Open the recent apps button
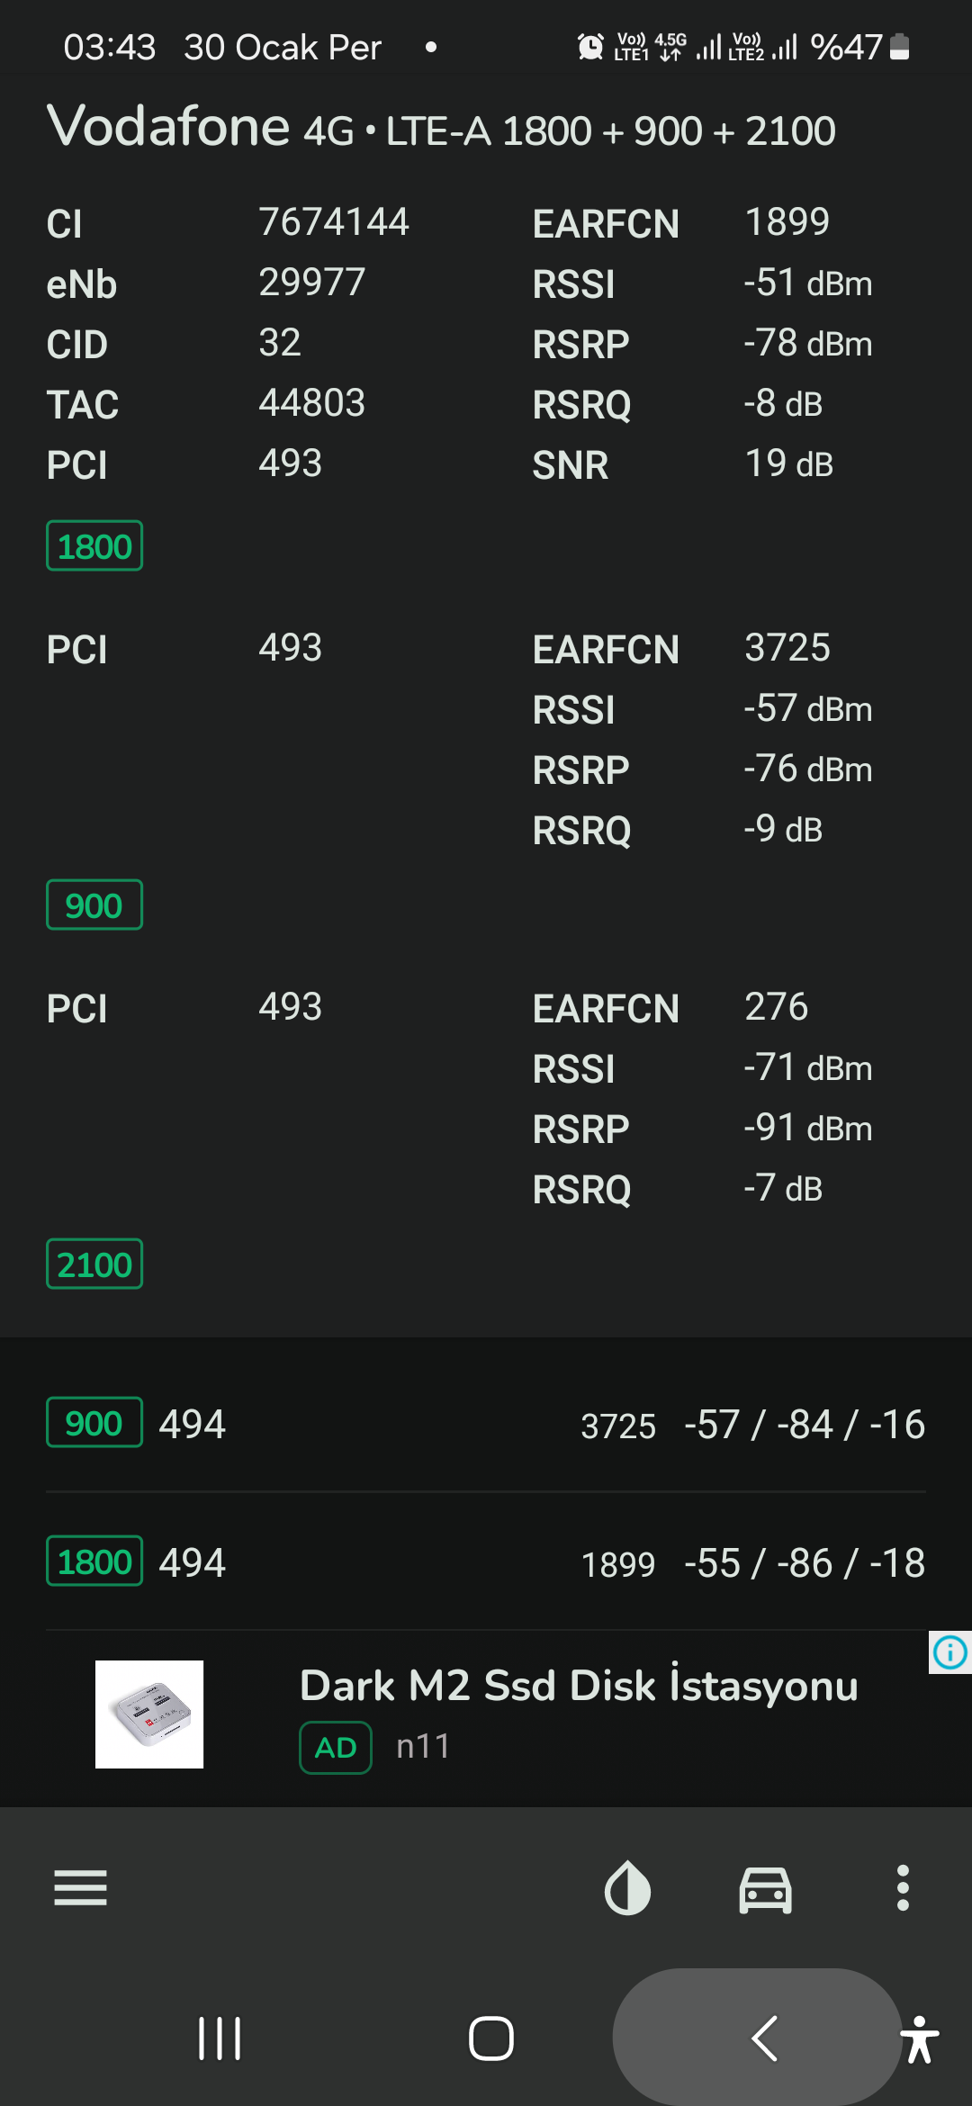The image size is (972, 2106). [220, 2038]
